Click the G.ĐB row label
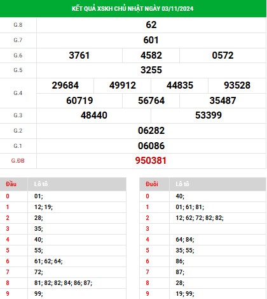267x299 pixels. 18,161
